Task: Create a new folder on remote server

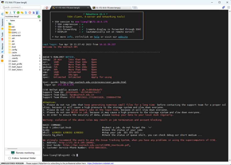Action: click(22, 13)
